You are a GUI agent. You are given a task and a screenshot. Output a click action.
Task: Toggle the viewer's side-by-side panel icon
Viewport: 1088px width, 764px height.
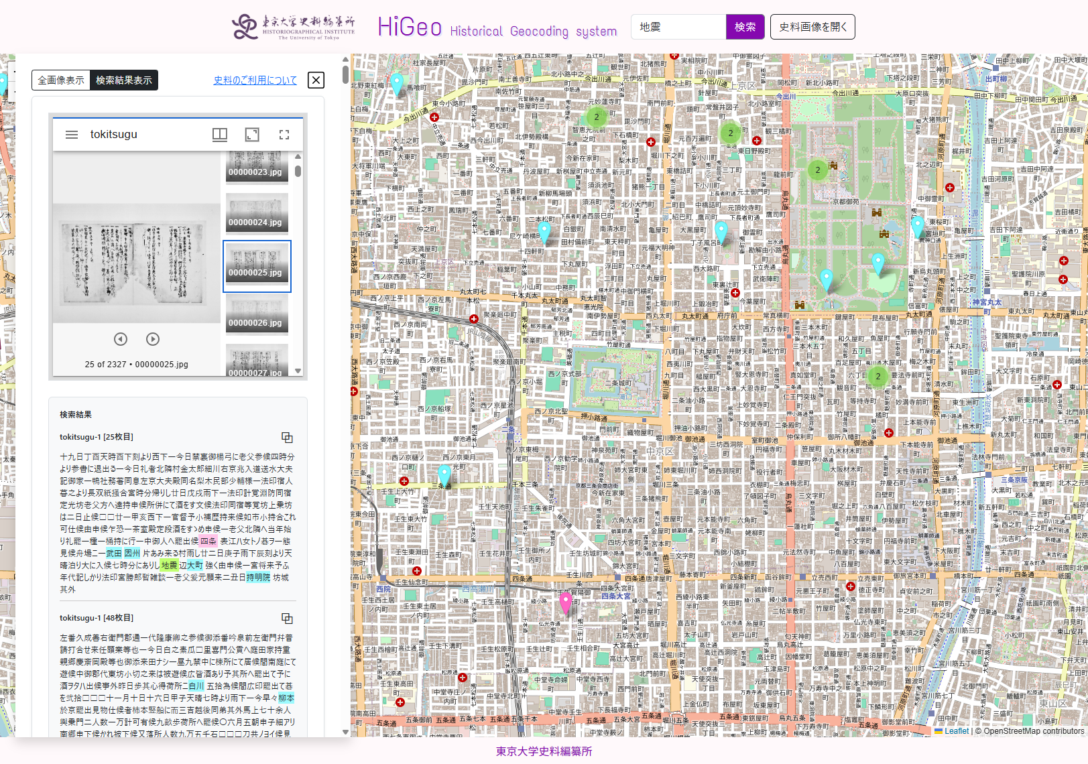pos(220,135)
